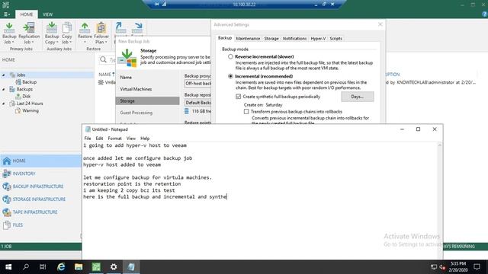Open the Home navigation pane
The image size is (488, 274).
[x=40, y=161]
